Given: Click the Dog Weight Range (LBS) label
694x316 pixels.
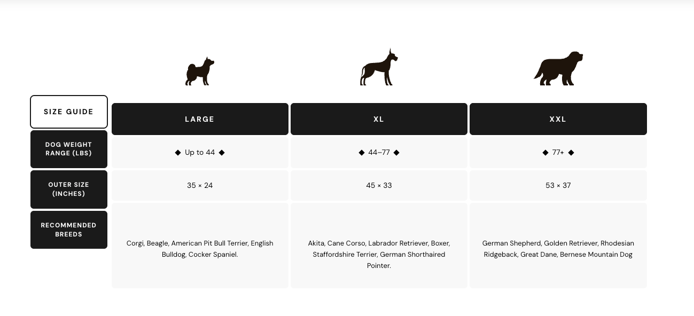Looking at the screenshot, I should point(69,149).
